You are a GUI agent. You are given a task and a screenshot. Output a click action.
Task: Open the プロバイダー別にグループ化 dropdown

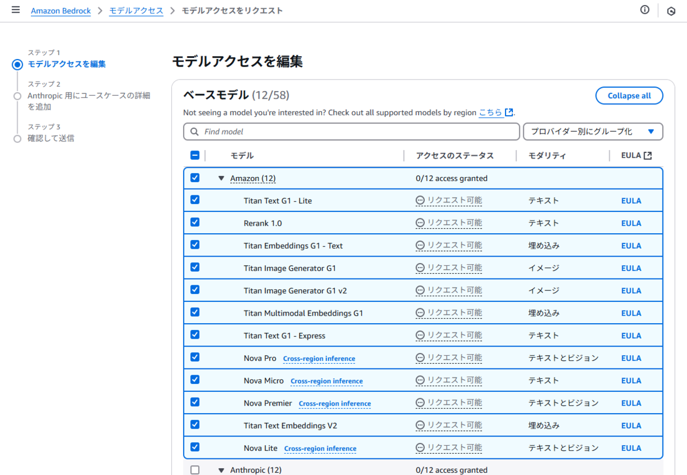pos(593,132)
